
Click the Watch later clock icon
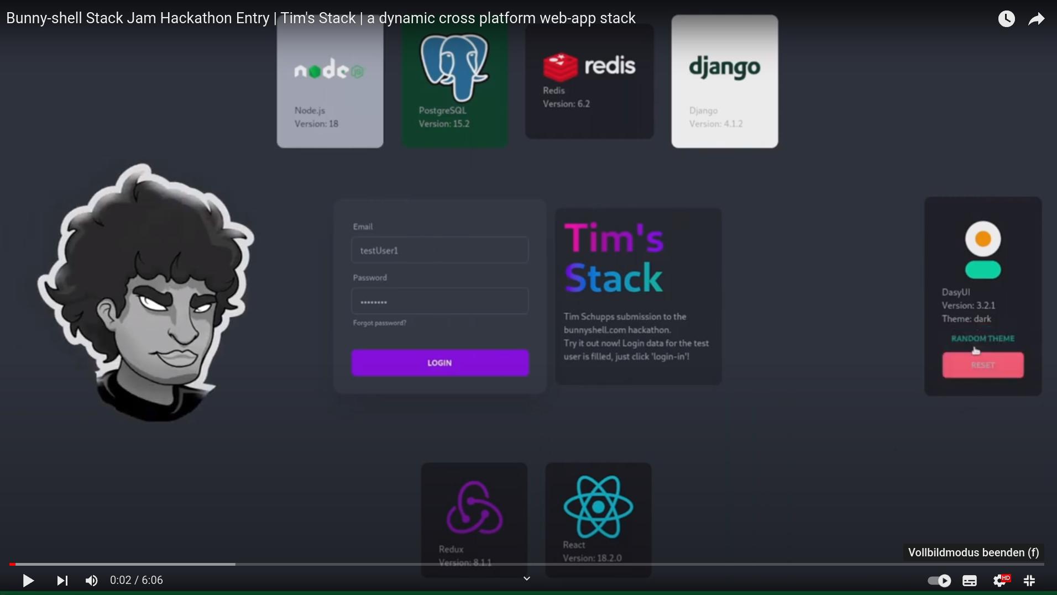[x=1007, y=19]
